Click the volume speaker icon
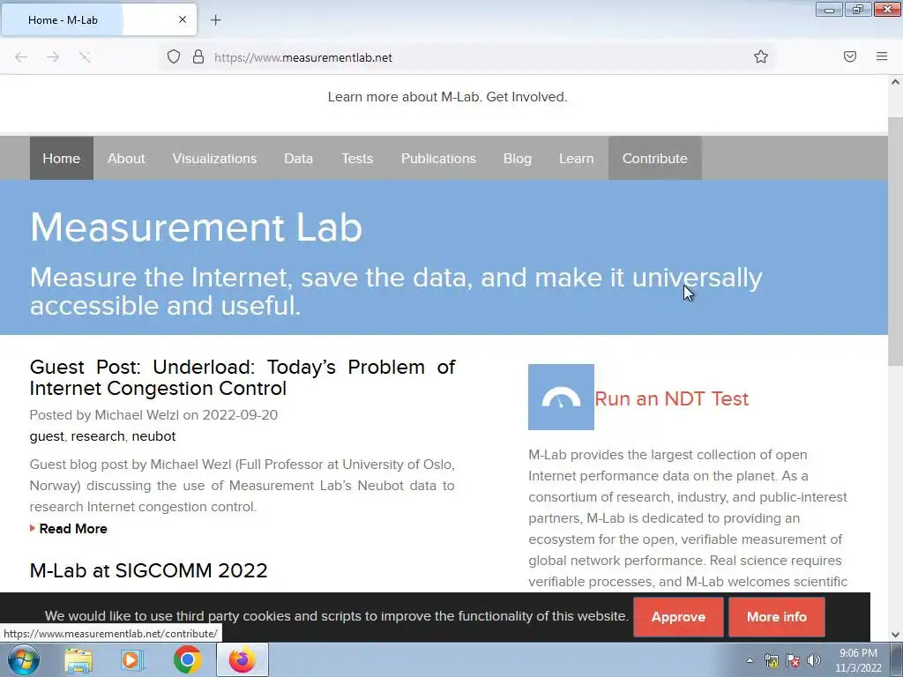903x677 pixels. pyautogui.click(x=813, y=660)
